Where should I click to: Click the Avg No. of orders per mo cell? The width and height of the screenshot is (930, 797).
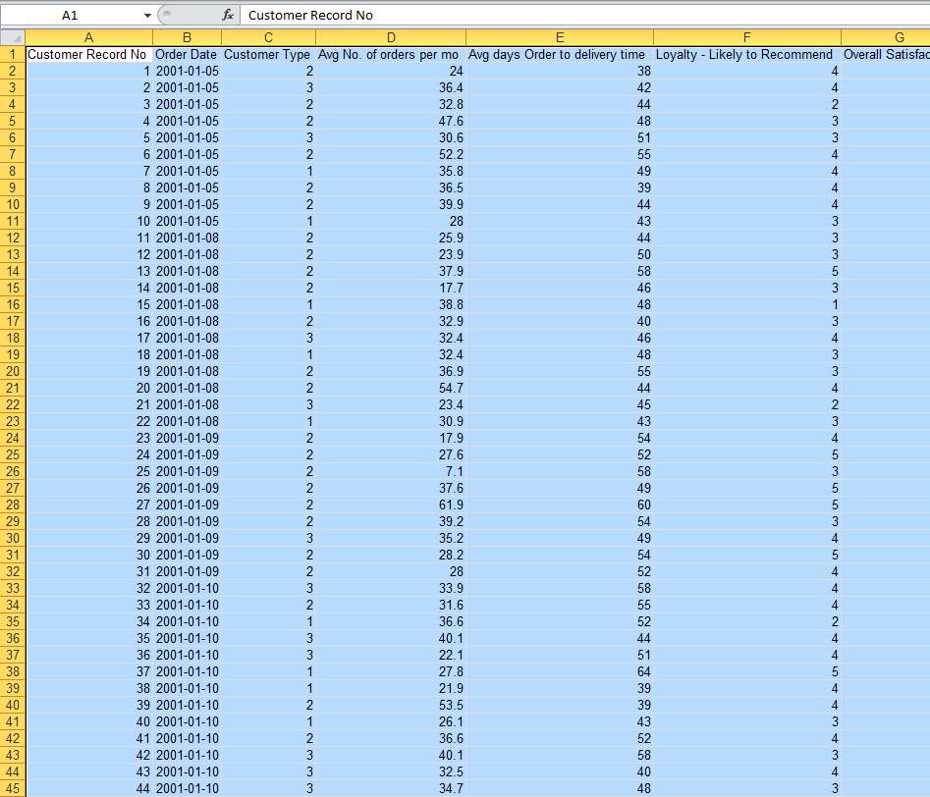point(390,54)
